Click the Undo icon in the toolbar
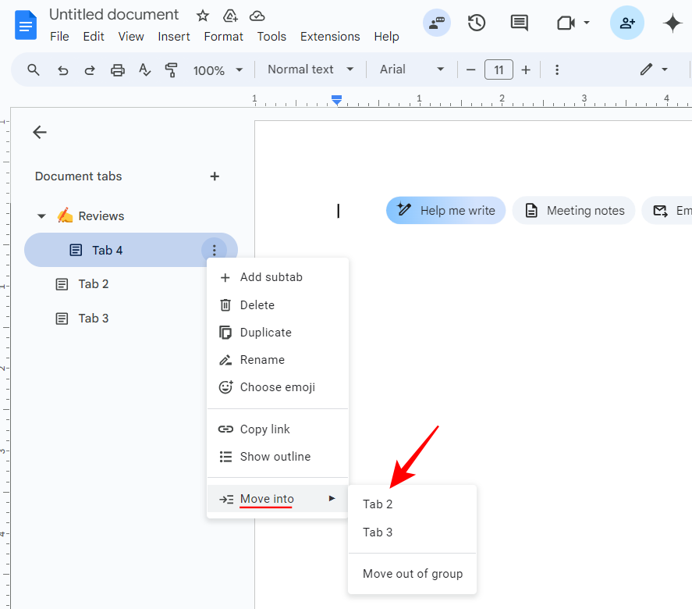692x609 pixels. [62, 69]
